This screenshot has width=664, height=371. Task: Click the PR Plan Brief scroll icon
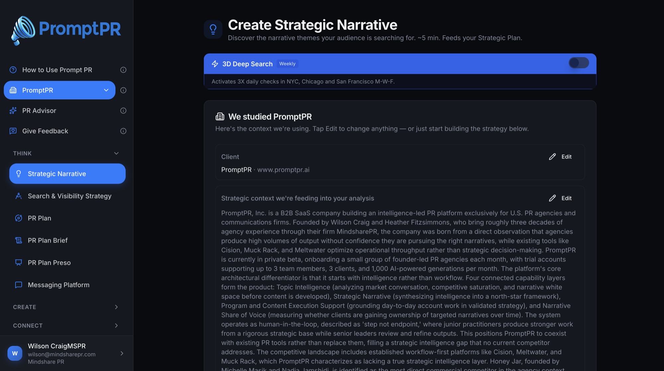point(19,240)
